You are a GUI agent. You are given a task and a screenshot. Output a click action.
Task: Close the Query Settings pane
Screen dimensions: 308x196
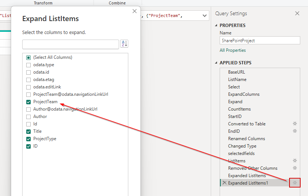(297, 13)
